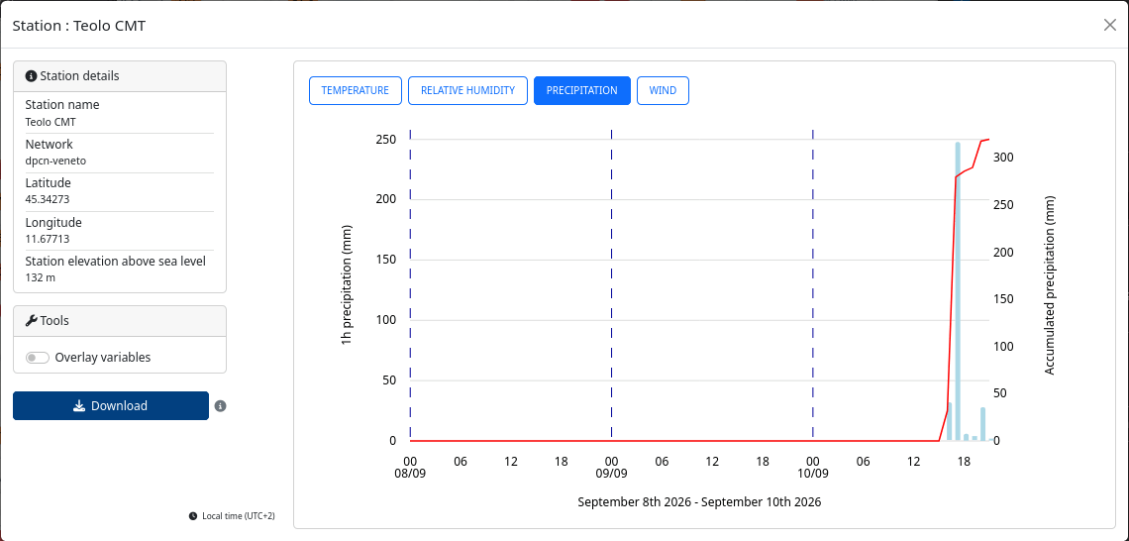Click the 10/09 dashed day marker line
Viewport: 1129px width, 541px height.
[x=813, y=284]
